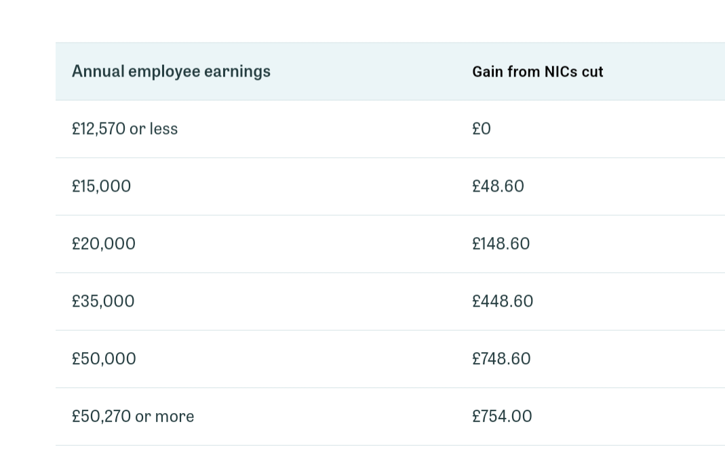Select the £748.60 gain amount

coord(501,359)
